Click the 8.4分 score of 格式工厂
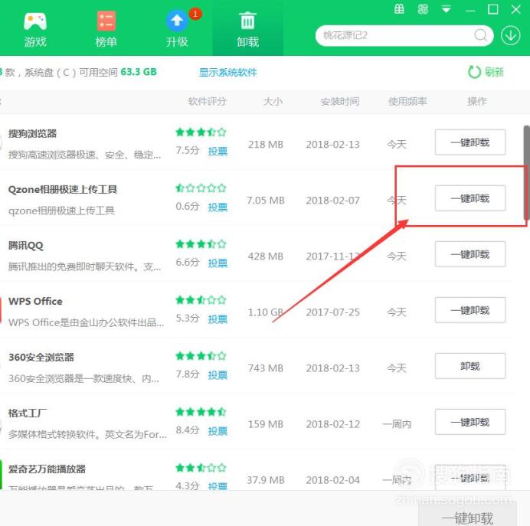530x526 pixels. point(187,430)
